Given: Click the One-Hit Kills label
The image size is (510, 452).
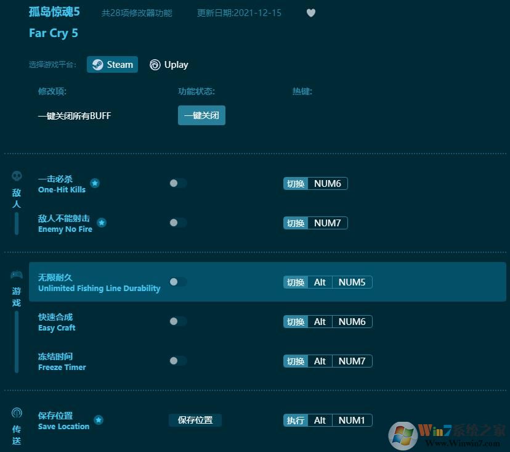Looking at the screenshot, I should pos(62,190).
